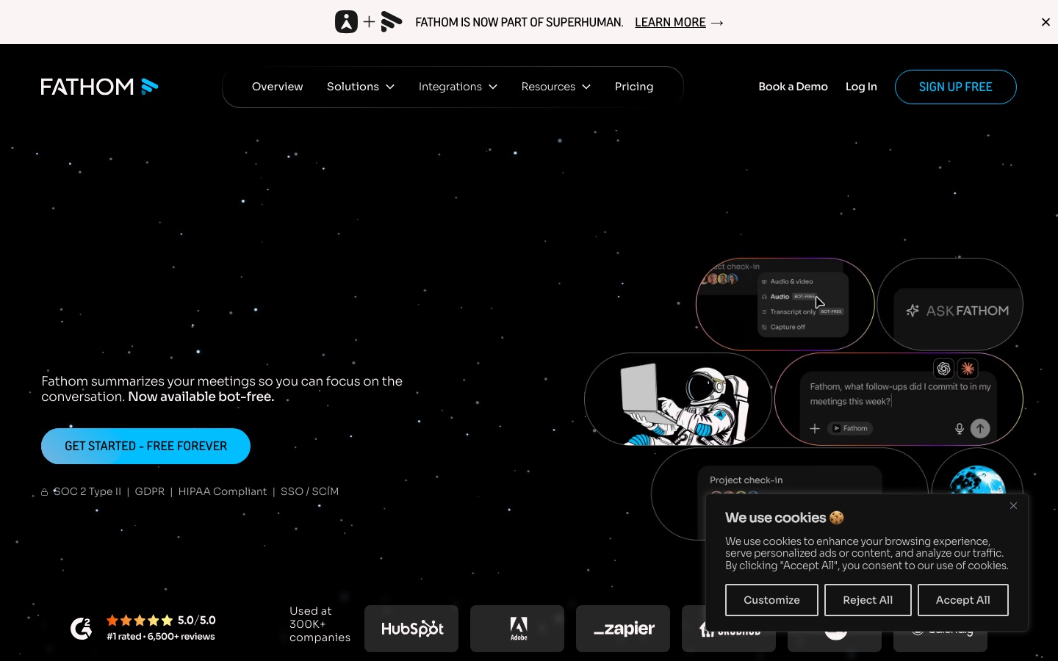The width and height of the screenshot is (1058, 661).
Task: Click the Book a Demo link
Action: pos(793,87)
